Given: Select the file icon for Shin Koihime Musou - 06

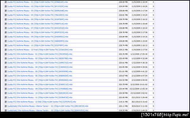Looking at the screenshot, I should [x=6, y=76].
